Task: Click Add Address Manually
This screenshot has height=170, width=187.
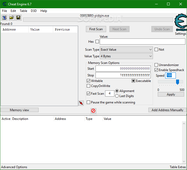Action: pyautogui.click(x=167, y=110)
